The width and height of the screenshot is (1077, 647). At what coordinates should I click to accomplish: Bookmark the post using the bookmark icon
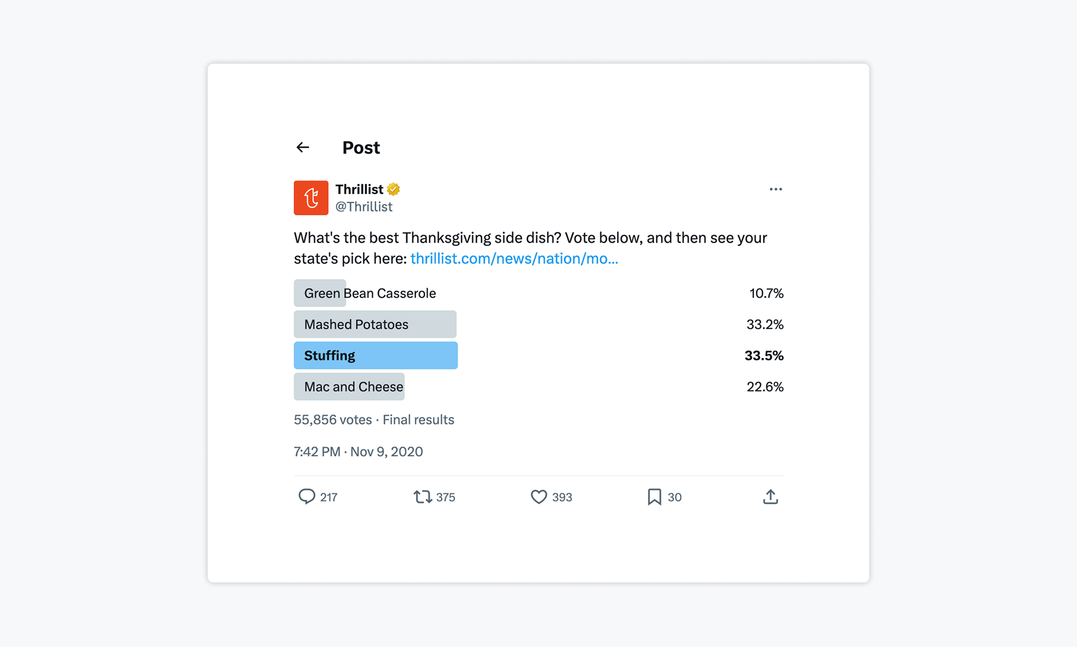point(654,497)
